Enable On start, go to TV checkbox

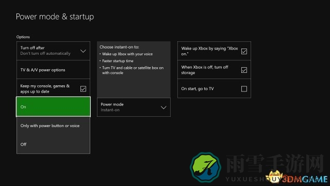[244, 89]
